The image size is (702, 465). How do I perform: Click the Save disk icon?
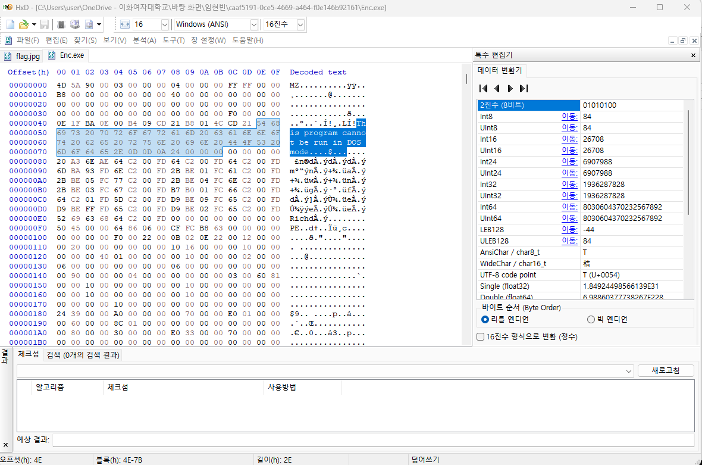pos(45,24)
